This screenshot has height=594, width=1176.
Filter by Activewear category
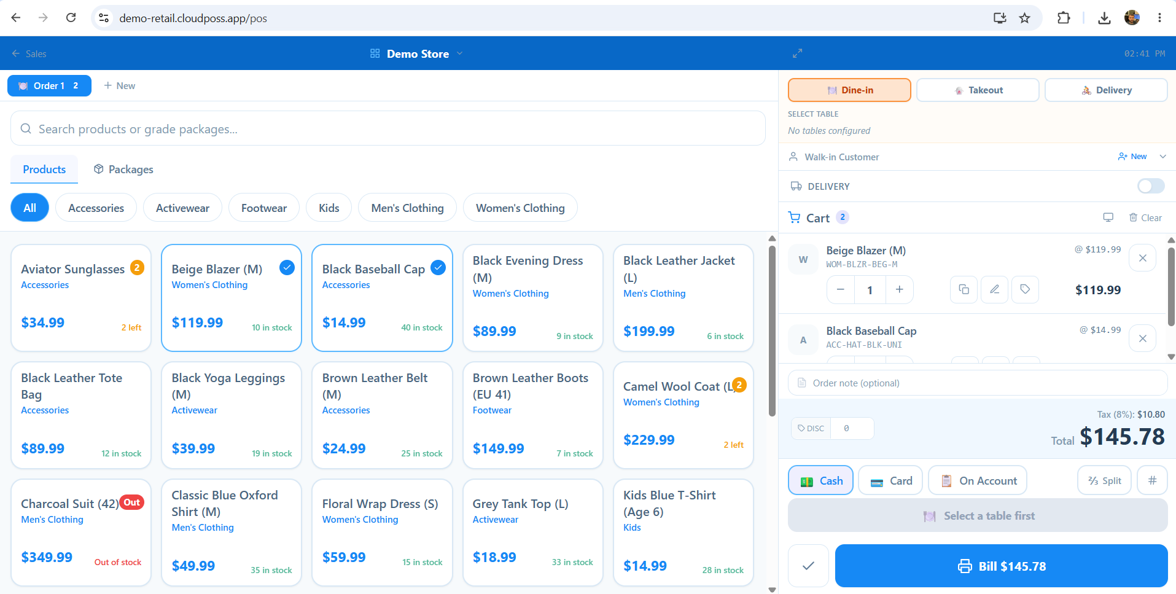182,208
